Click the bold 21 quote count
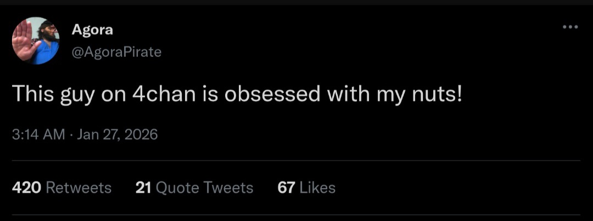Image resolution: width=593 pixels, height=221 pixels. (143, 188)
